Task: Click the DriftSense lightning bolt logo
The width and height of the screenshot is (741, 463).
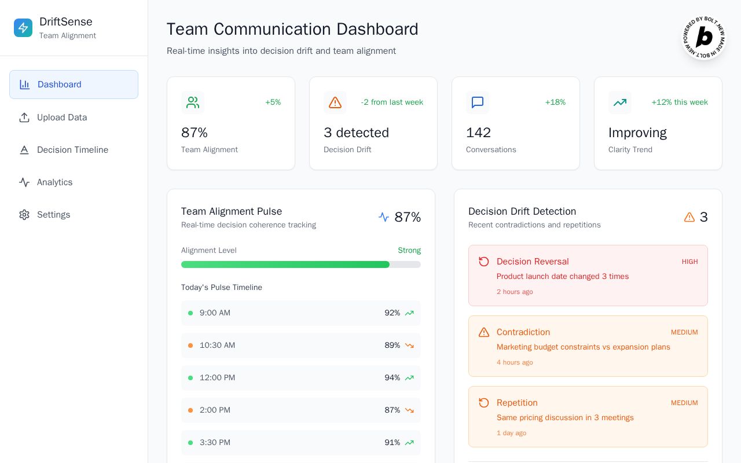Action: (x=23, y=28)
